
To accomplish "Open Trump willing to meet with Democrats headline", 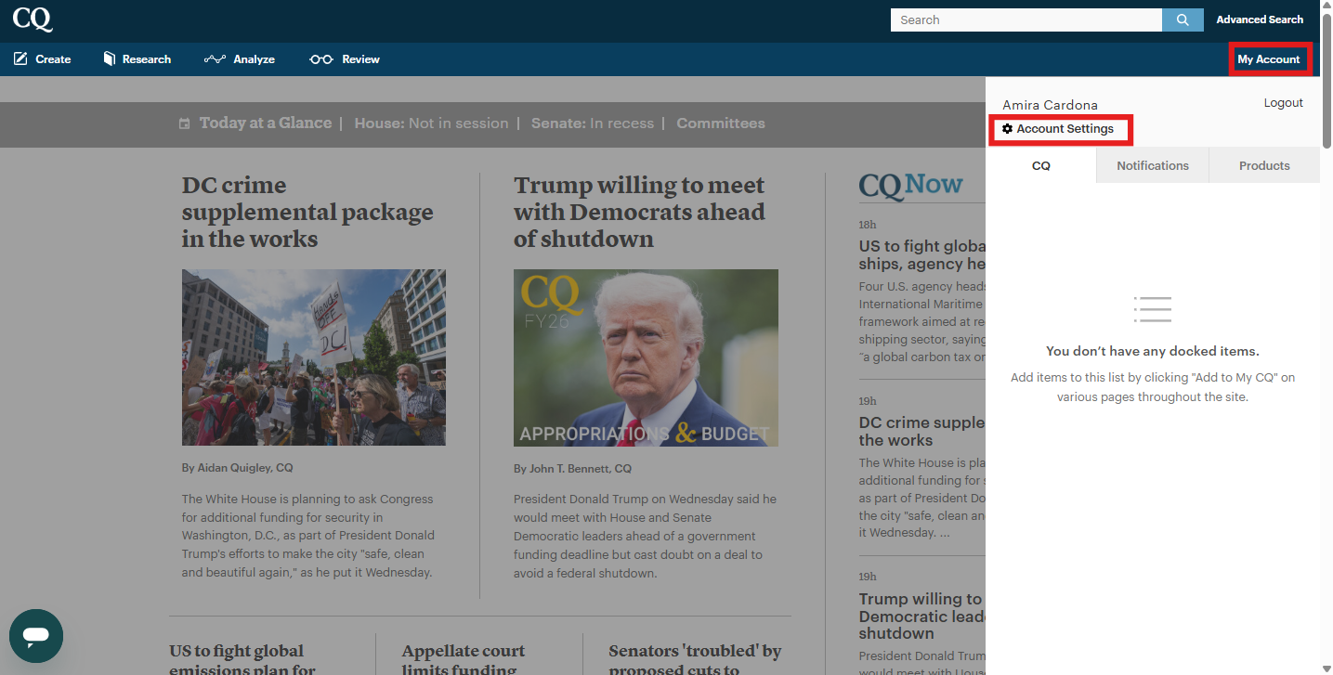I will click(639, 212).
